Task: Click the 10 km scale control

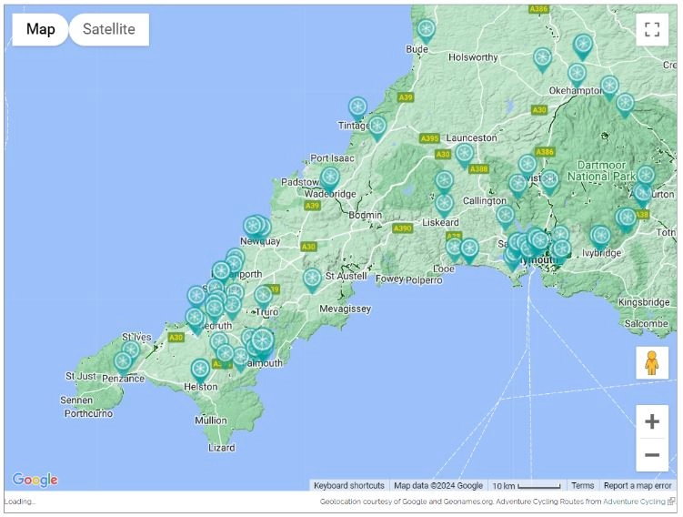Action: (527, 485)
